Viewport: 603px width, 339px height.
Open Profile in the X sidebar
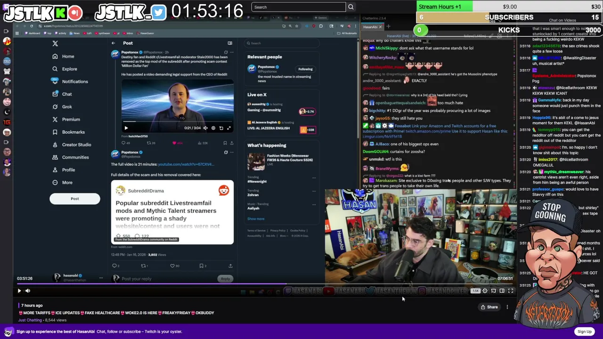64,170
